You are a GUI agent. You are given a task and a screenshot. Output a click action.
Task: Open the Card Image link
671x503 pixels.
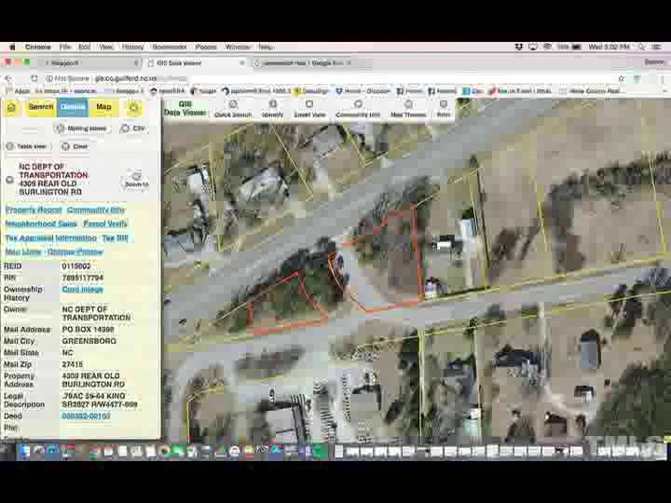[83, 290]
